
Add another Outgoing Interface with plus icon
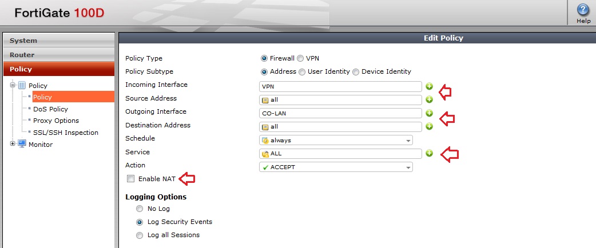tap(429, 113)
